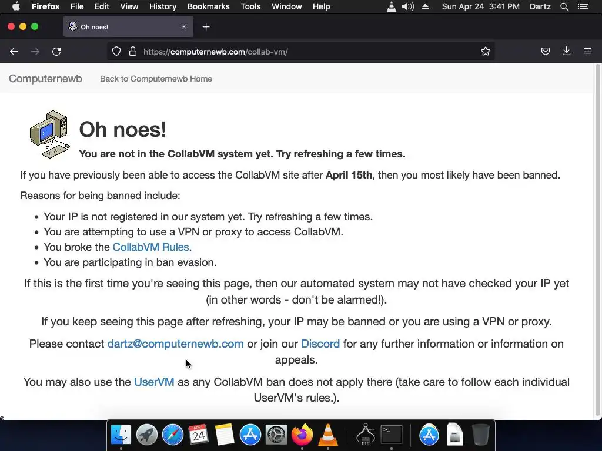Click the page vertical scrollbar
This screenshot has height=451, width=602.
(x=597, y=241)
